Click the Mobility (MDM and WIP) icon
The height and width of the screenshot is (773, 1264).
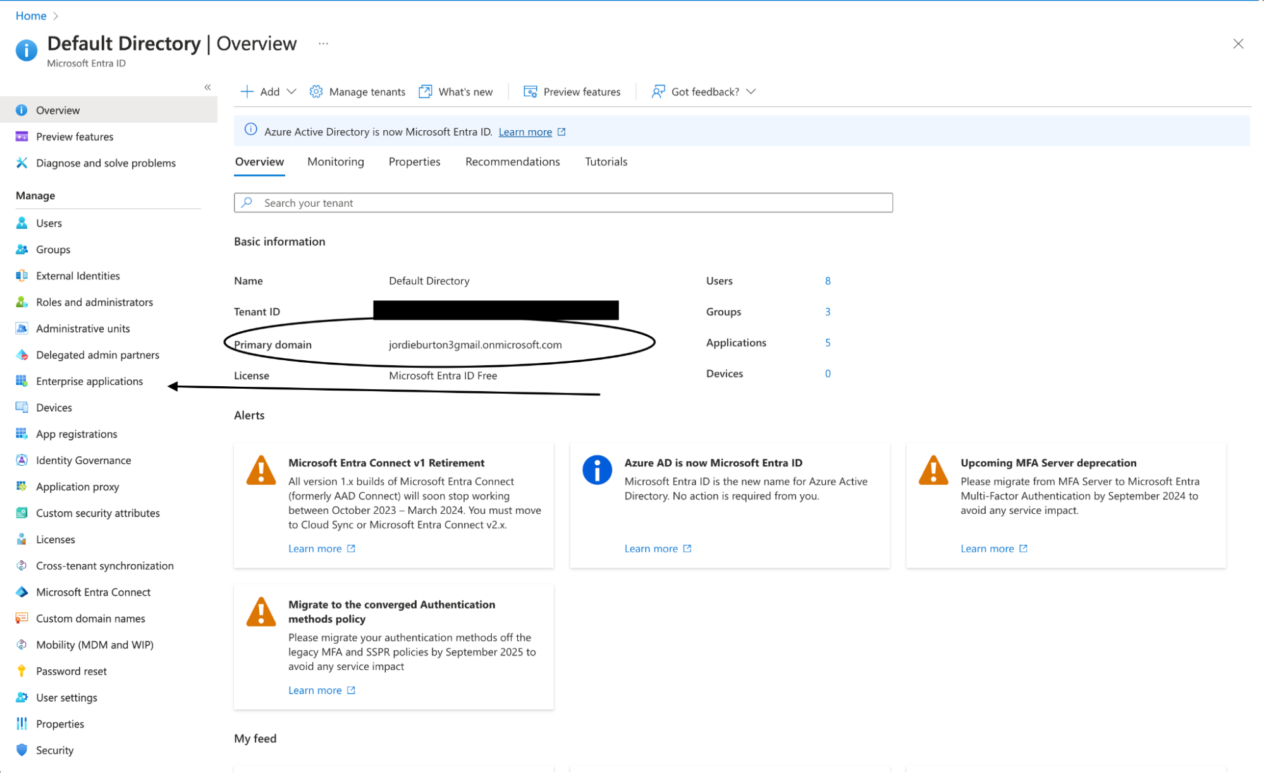pyautogui.click(x=21, y=645)
